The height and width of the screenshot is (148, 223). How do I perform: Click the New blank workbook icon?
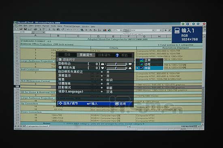17,29
